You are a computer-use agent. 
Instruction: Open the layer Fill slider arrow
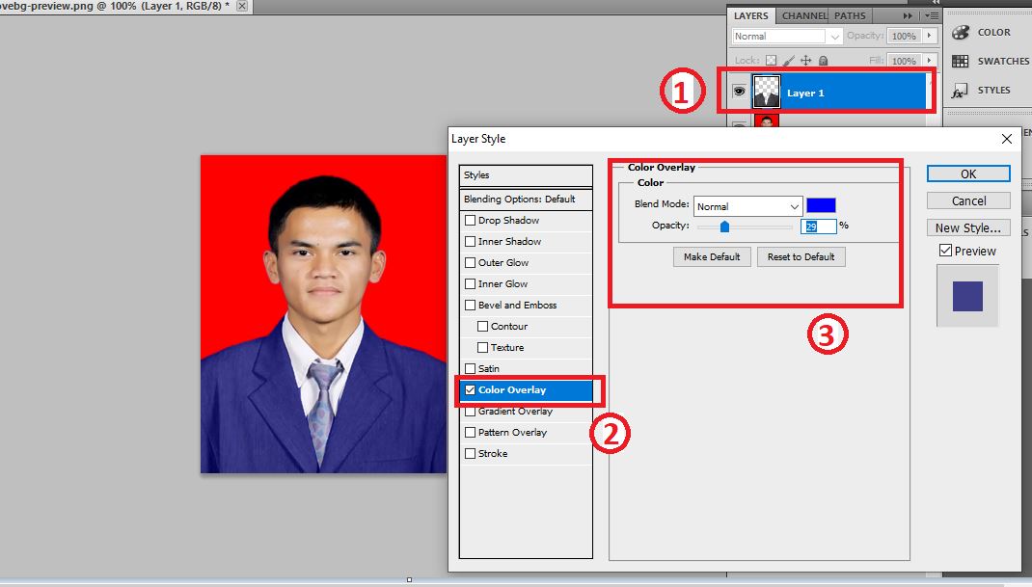[930, 60]
